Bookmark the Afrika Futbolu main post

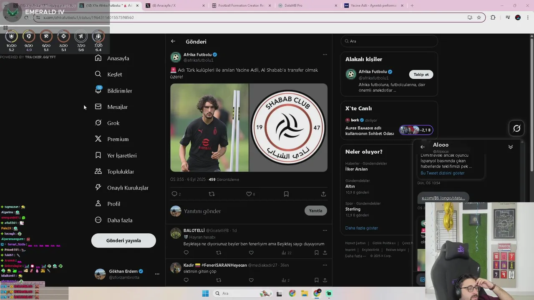[286, 194]
